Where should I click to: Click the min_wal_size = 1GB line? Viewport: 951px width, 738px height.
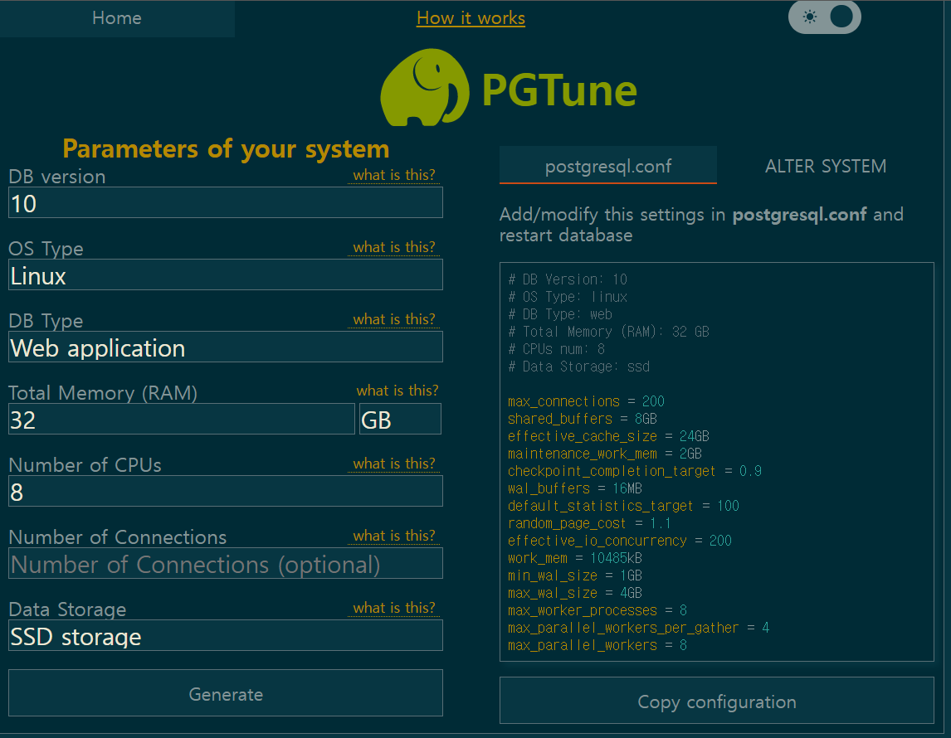tap(575, 576)
